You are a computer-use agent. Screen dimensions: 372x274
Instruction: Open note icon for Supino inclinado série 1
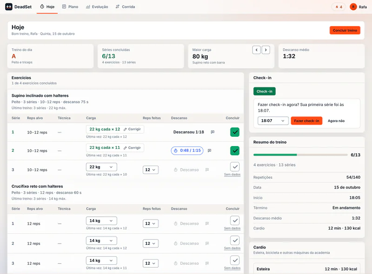(213, 132)
